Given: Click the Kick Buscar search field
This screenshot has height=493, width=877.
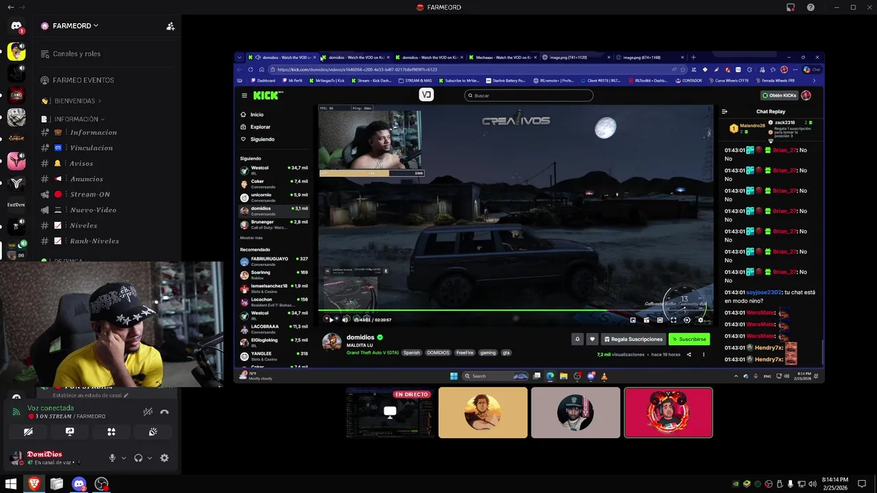Looking at the screenshot, I should click(528, 96).
